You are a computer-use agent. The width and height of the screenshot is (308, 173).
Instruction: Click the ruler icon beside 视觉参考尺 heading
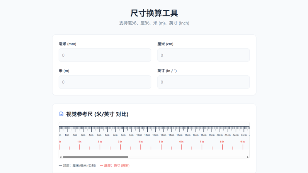61,114
